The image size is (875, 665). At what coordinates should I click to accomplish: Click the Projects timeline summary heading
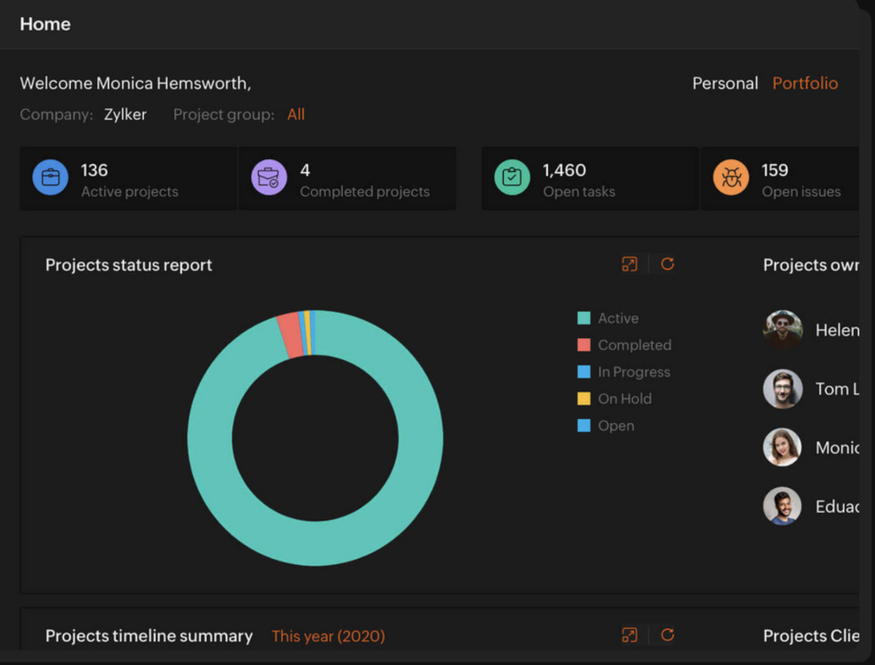point(149,636)
